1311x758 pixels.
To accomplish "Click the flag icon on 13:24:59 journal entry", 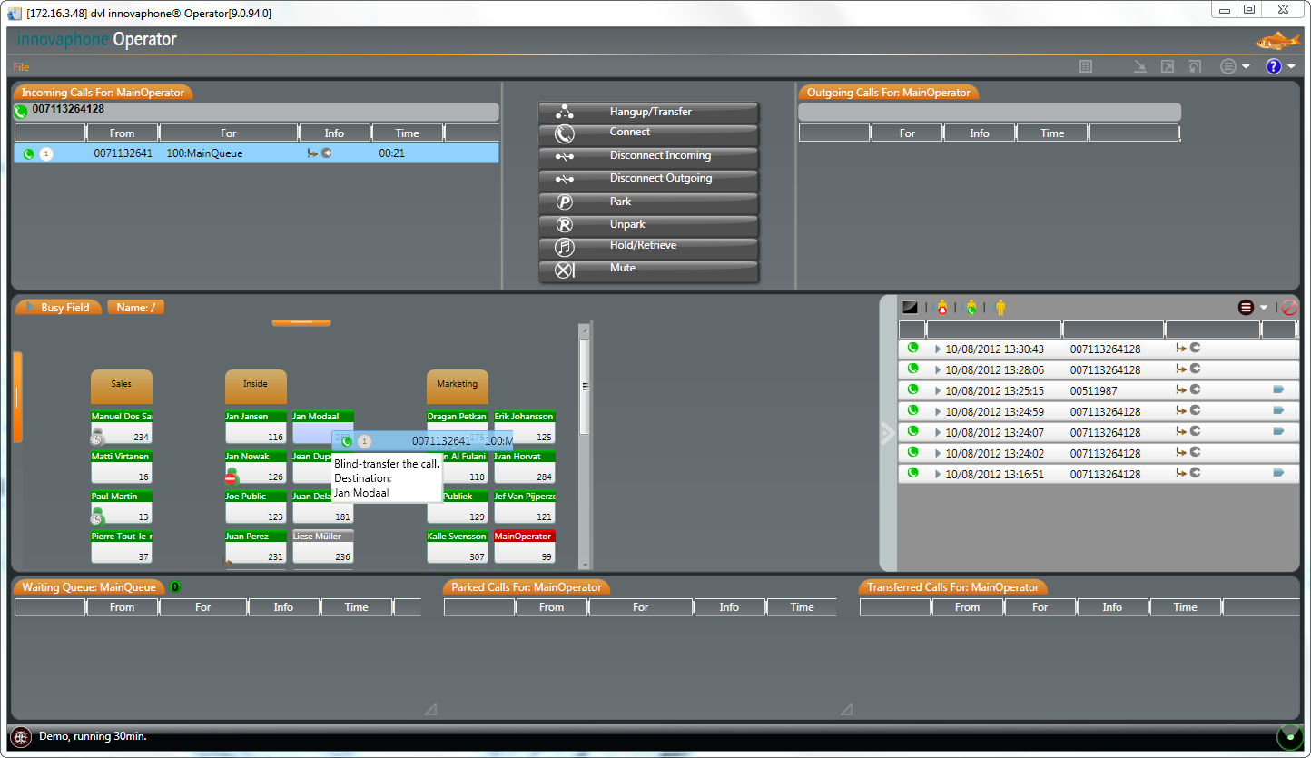I will pos(1278,410).
